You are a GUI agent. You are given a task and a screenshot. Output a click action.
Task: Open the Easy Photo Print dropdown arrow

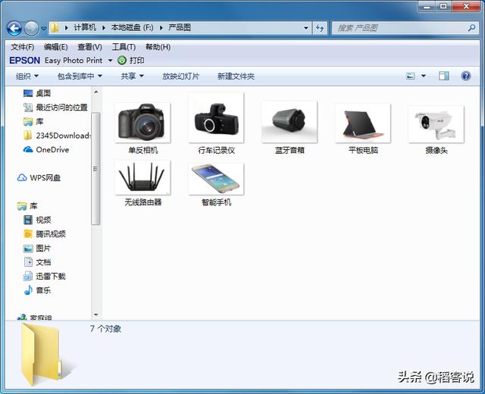coord(110,61)
